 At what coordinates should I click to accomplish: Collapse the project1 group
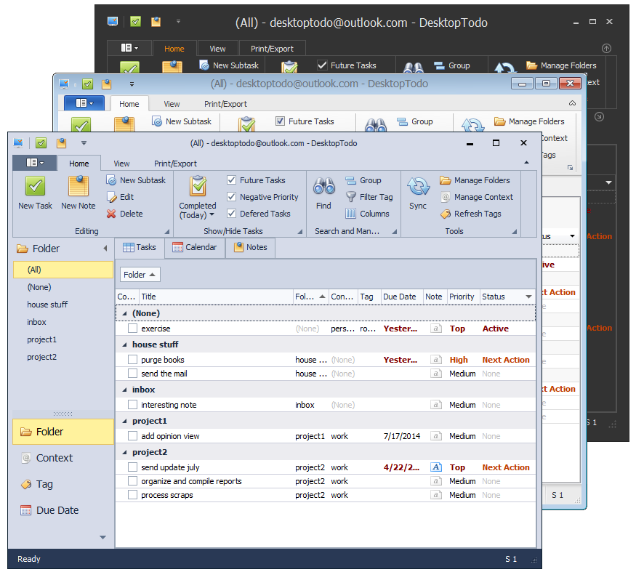124,421
